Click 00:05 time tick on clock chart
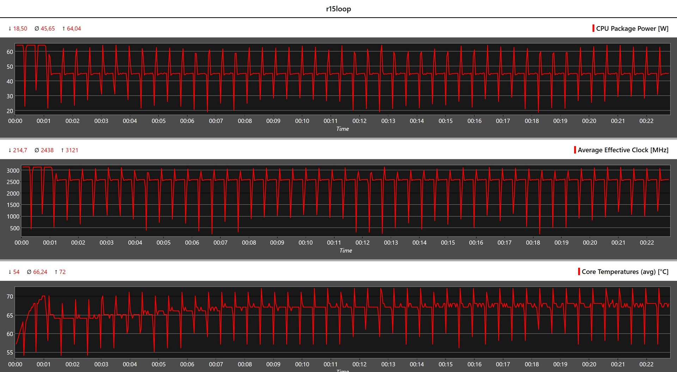Image resolution: width=677 pixels, height=372 pixels. (x=163, y=243)
